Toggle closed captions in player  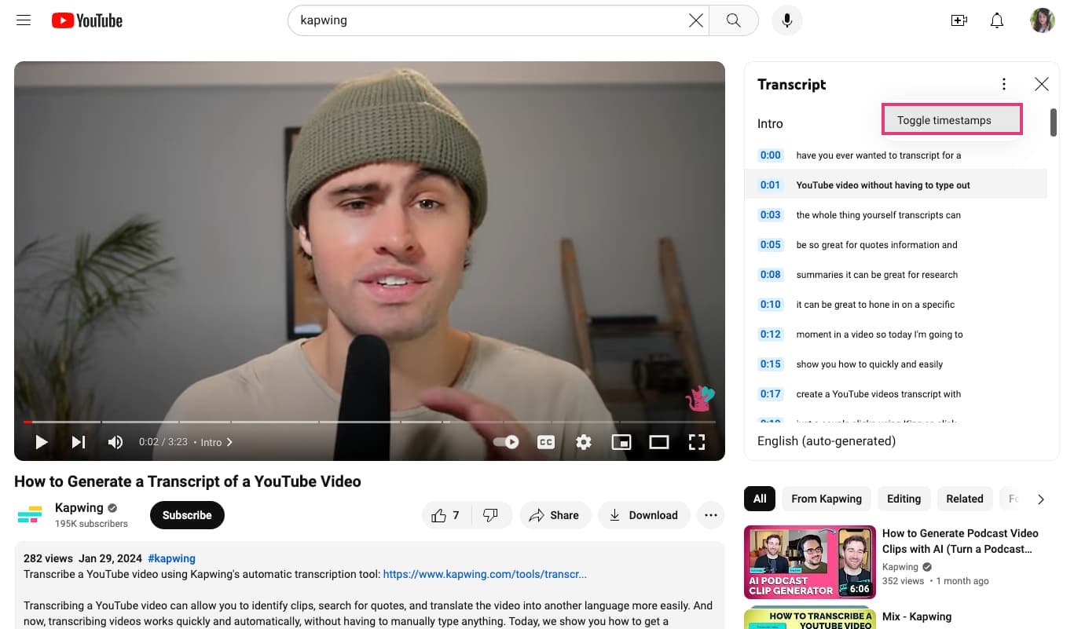545,442
